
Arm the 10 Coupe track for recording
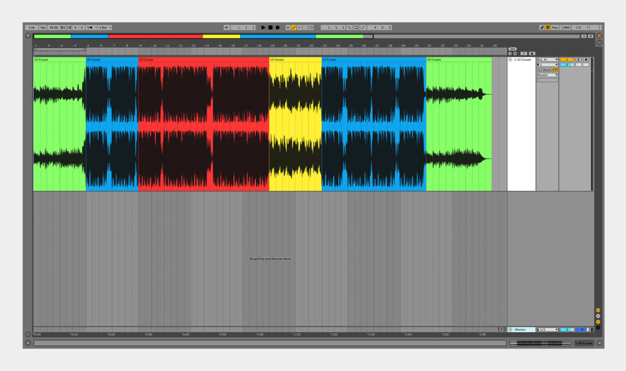click(586, 60)
